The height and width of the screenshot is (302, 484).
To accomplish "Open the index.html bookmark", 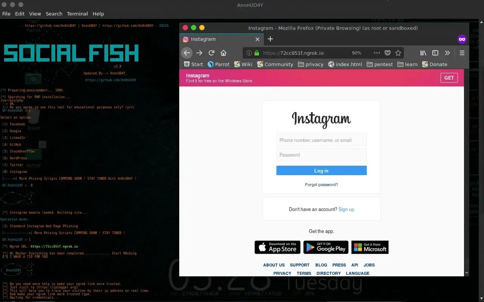I will (345, 64).
